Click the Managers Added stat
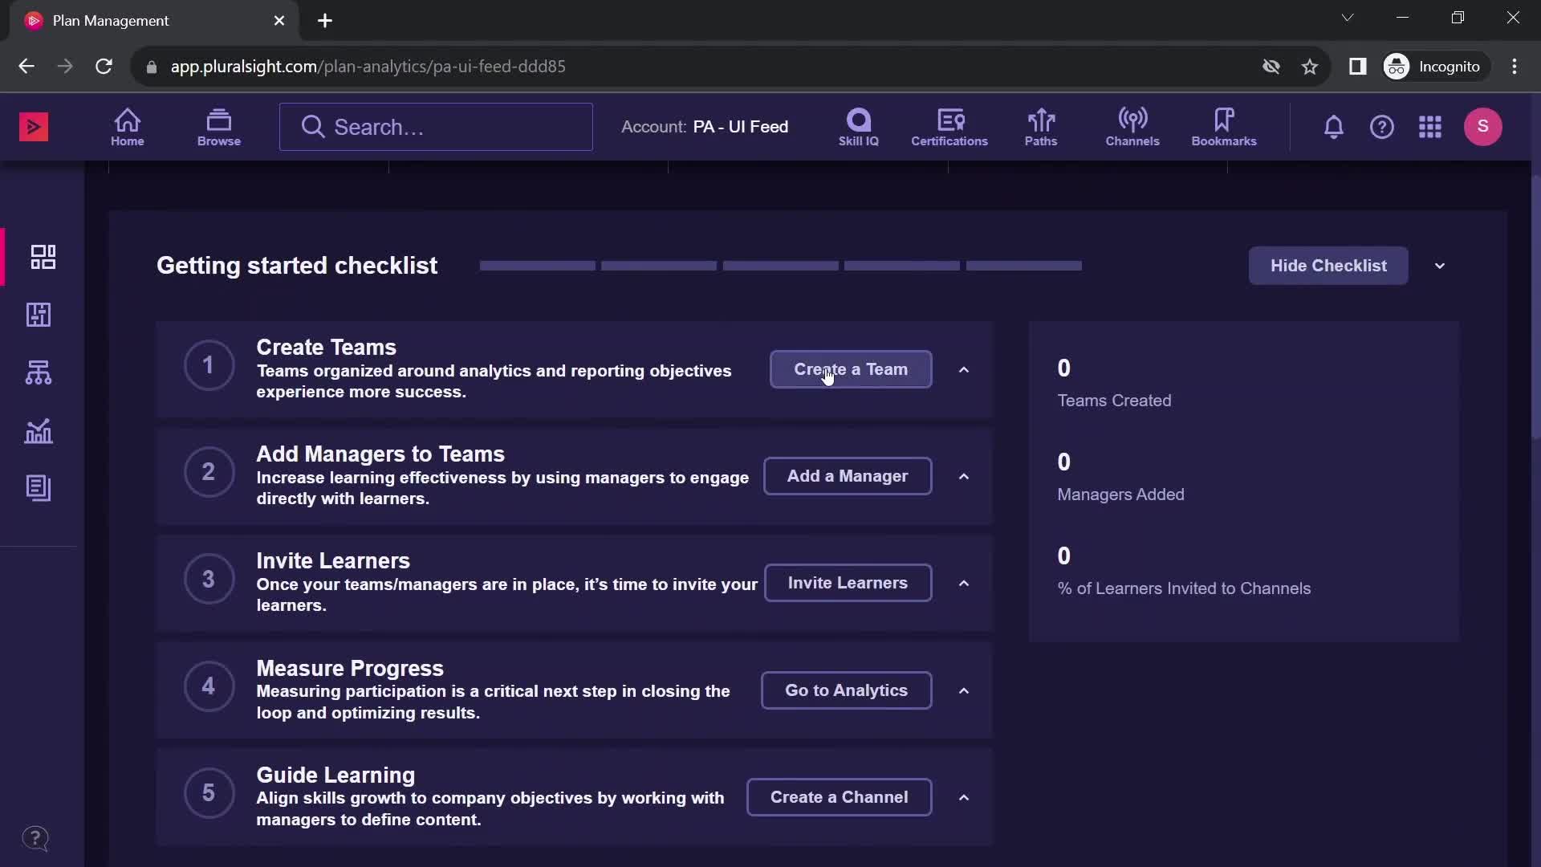This screenshot has width=1541, height=867. 1120,478
